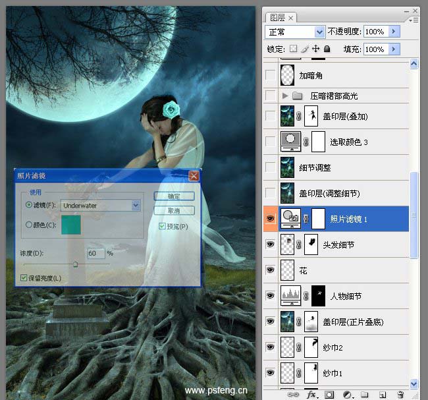Open the layer style fx menu

coord(311,395)
